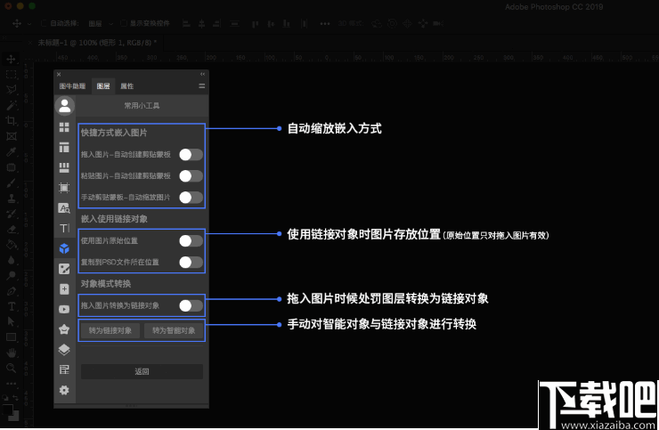Enable 使用图片原始位置 switch
Screen dimensions: 659x430
click(x=191, y=241)
